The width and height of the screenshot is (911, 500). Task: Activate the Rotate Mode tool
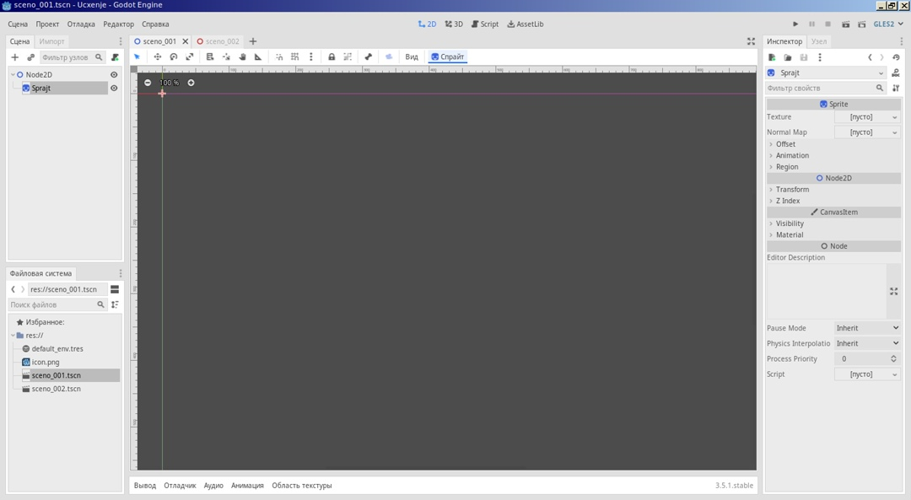[x=173, y=56]
